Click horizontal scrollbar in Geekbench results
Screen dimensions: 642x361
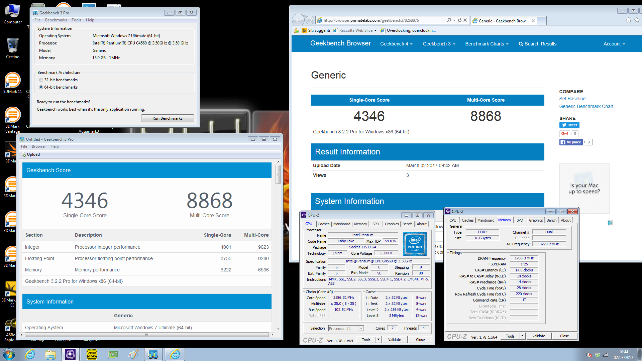pyautogui.click(x=146, y=335)
